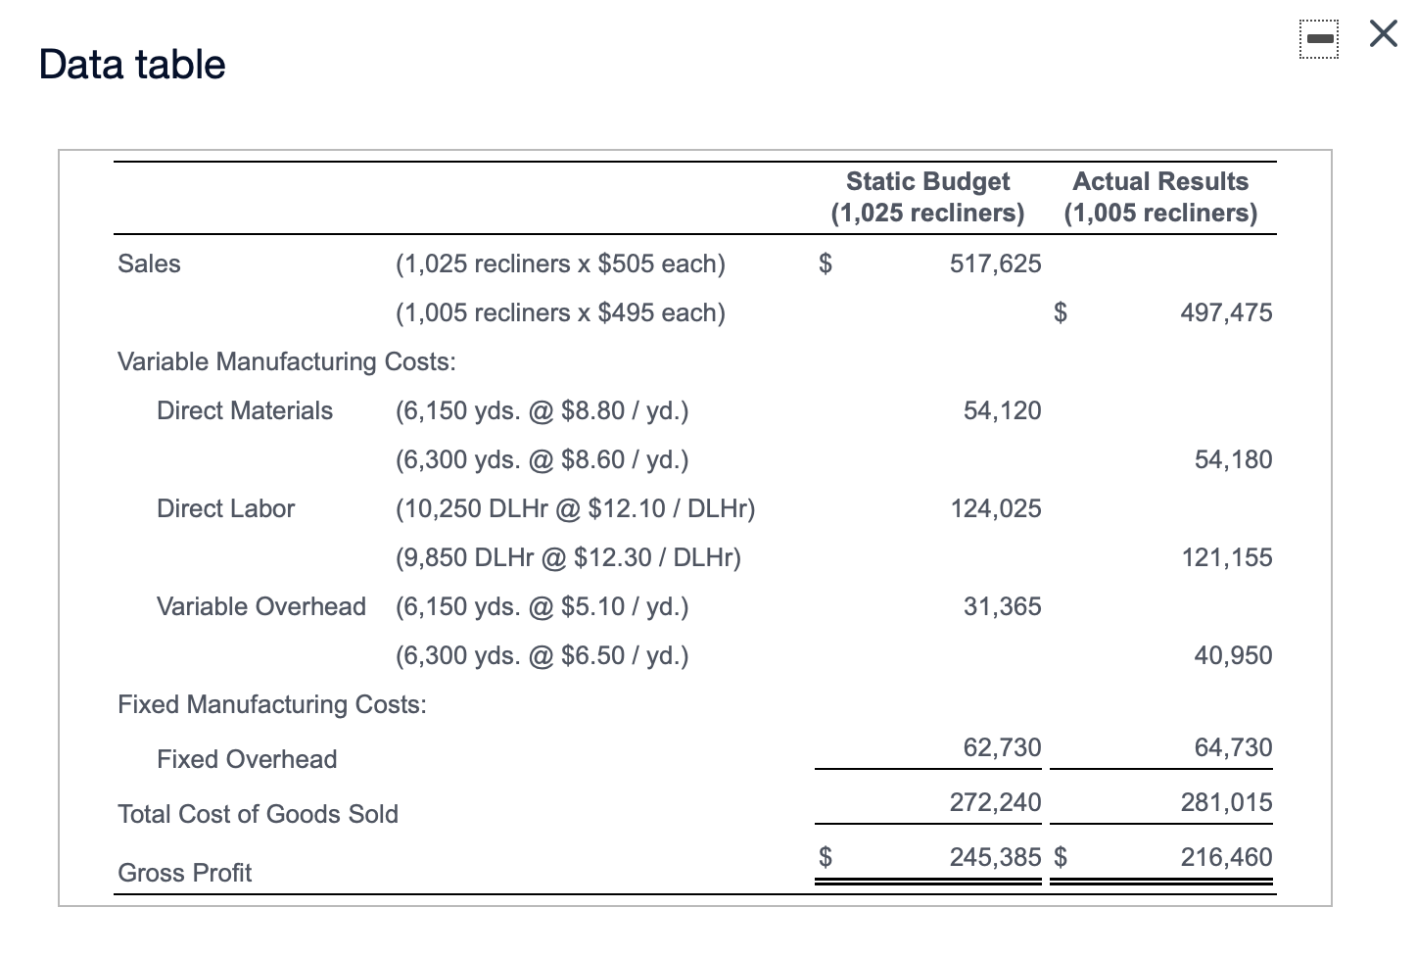Select the 'Gross Profit' row label
This screenshot has height=956, width=1416.
(x=185, y=873)
